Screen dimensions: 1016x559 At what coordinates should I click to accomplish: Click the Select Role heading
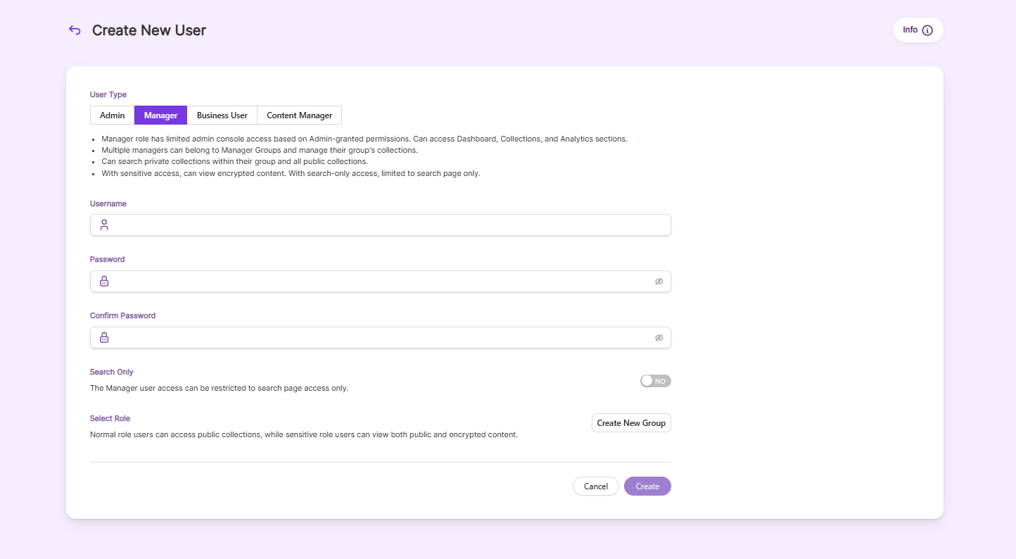pos(110,418)
